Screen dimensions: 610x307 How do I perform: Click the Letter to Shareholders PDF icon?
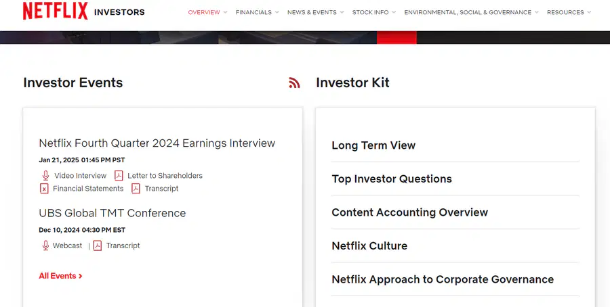click(119, 176)
